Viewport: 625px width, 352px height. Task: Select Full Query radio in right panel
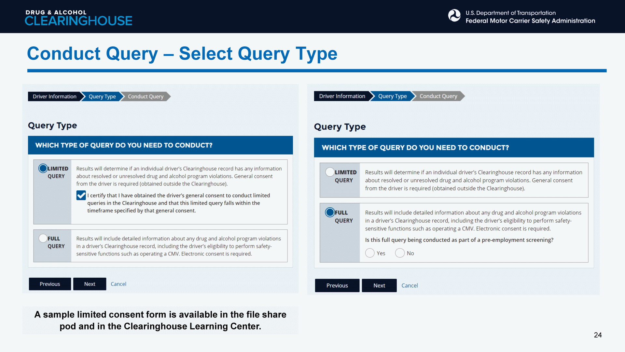tap(330, 212)
